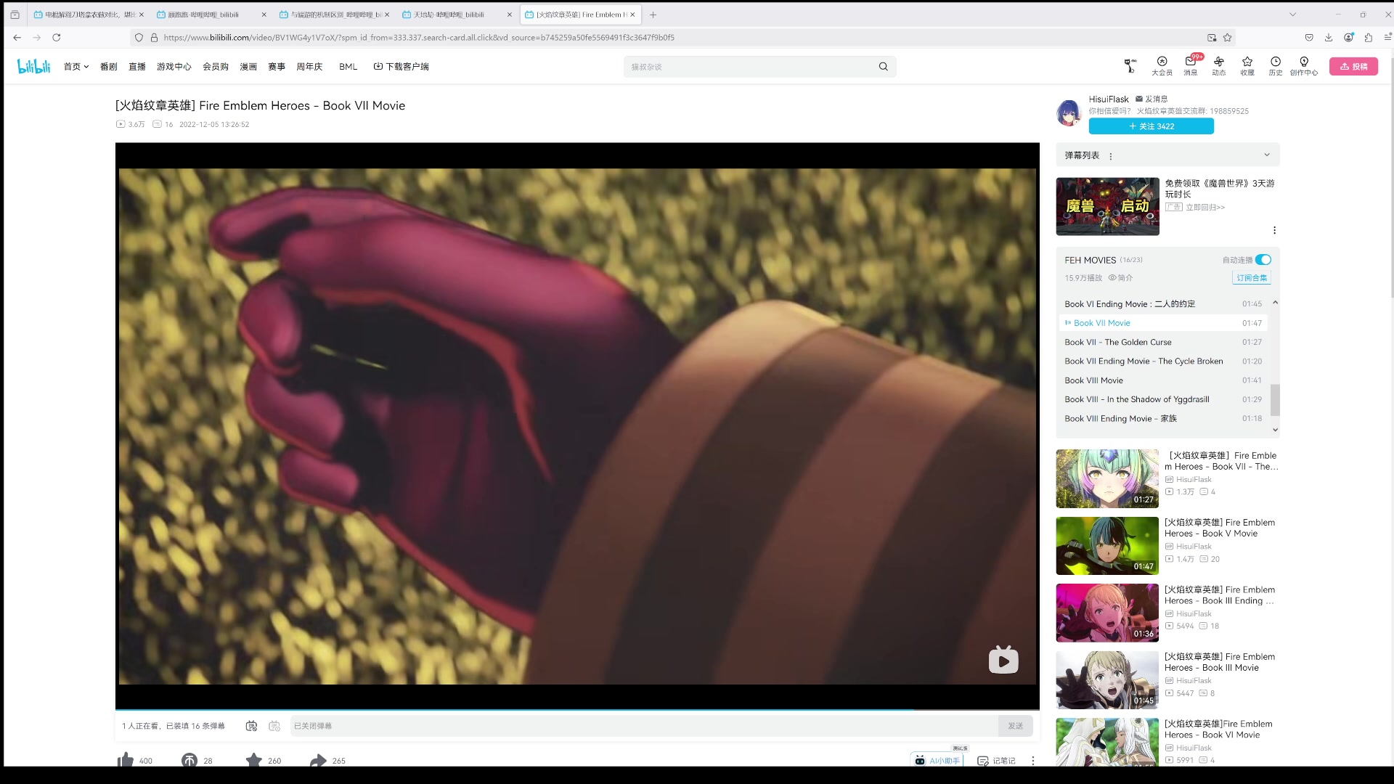This screenshot has height=784, width=1394.
Task: Open the AI小助手 assistant
Action: click(x=937, y=760)
